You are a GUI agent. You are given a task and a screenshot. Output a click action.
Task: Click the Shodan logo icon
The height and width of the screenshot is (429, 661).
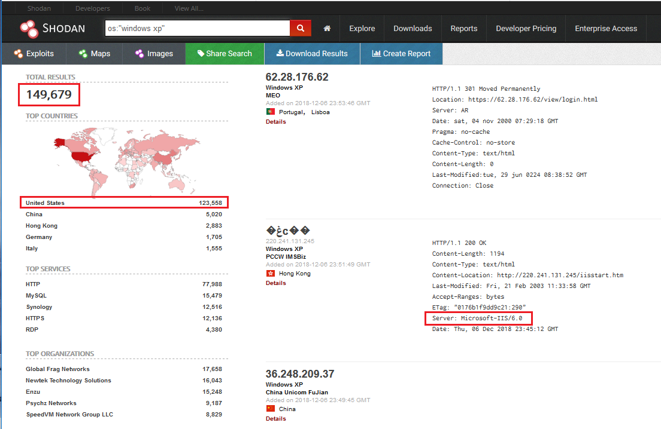[x=29, y=29]
